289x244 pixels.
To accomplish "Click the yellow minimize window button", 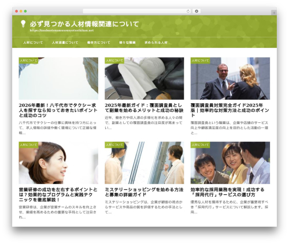I will [21, 11].
